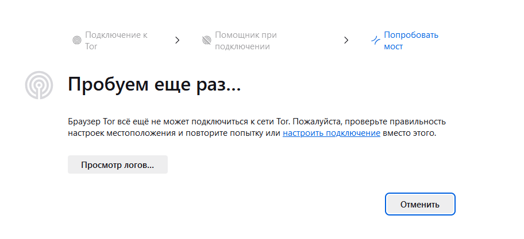Select the 'Подключение к Tor' breadcrumb step
Screen dimensions: 524x239
110,41
